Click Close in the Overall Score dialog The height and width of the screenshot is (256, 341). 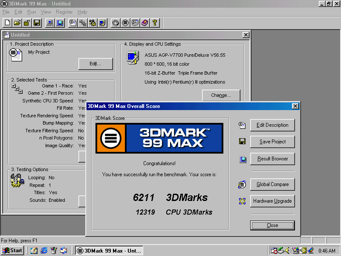[272, 225]
